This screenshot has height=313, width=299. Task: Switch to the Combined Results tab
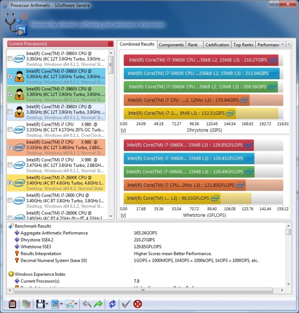click(x=137, y=44)
